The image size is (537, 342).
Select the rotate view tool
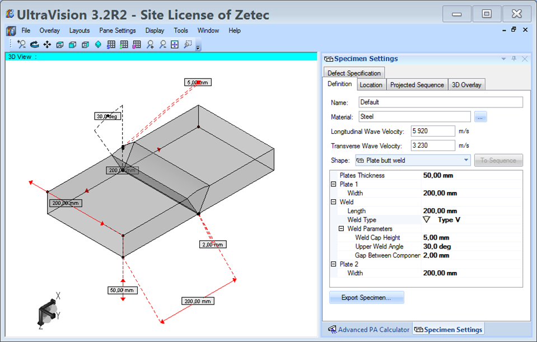34,44
